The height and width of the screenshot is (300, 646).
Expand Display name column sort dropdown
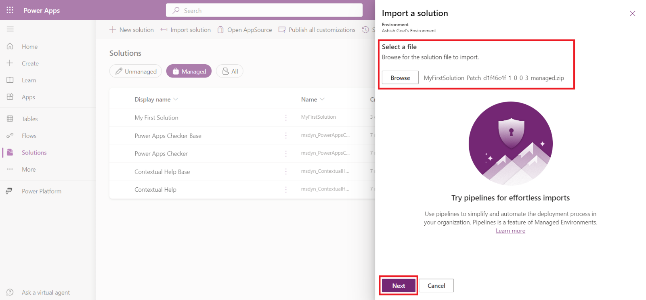(176, 99)
